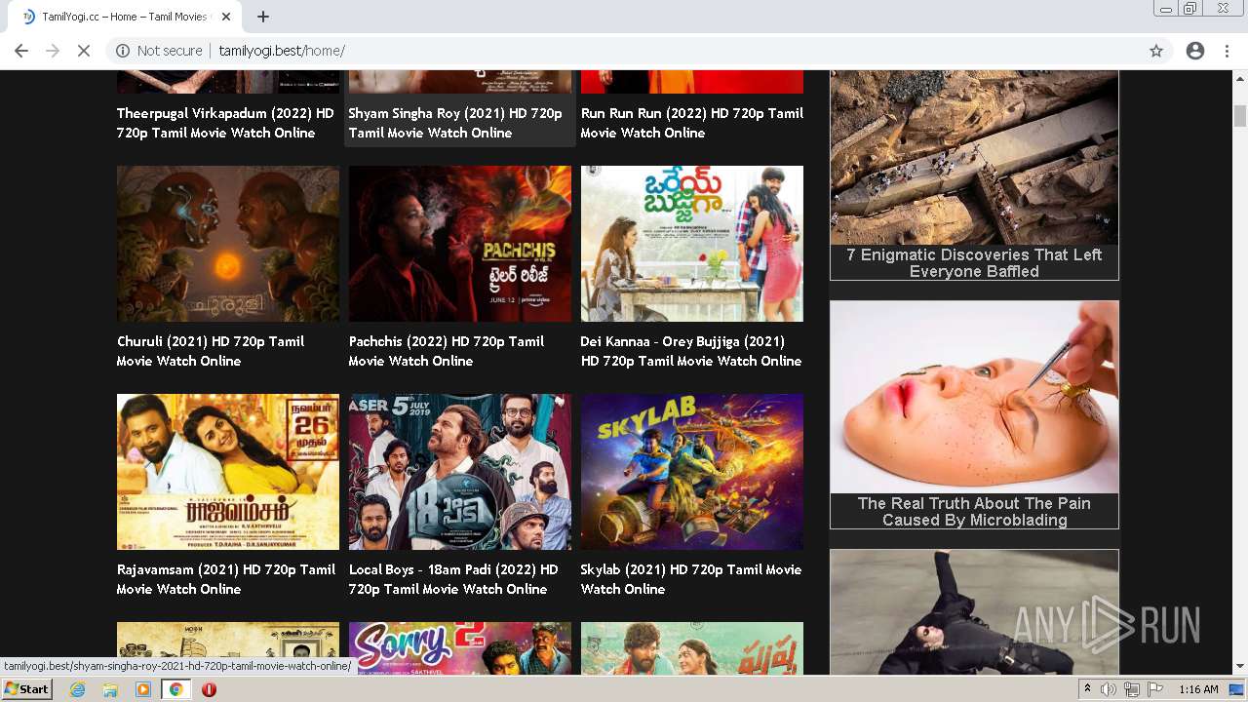Screen dimensions: 1248x702
Task: Open Rajavamsam (2021) HD 720p title link
Action: point(226,579)
